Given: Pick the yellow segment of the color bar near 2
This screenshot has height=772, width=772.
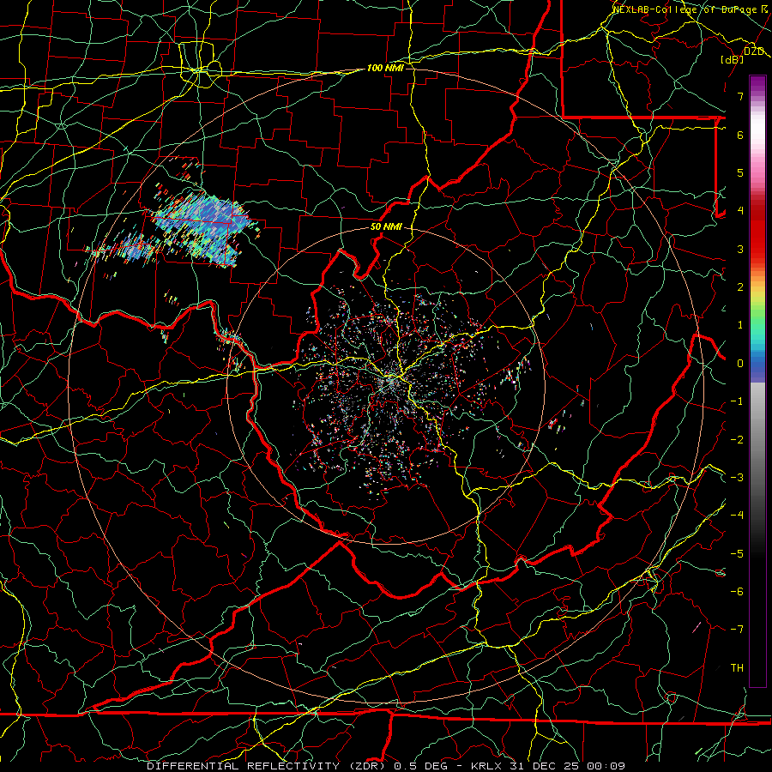Looking at the screenshot, I should tap(757, 294).
